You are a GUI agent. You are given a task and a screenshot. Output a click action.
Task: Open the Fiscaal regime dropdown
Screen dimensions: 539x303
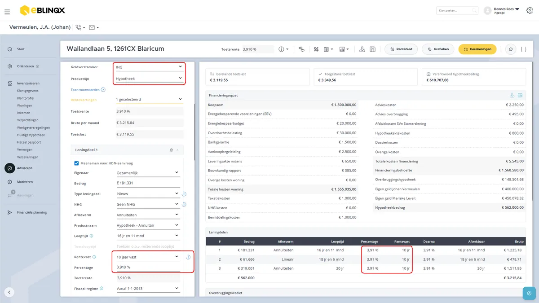click(x=148, y=289)
